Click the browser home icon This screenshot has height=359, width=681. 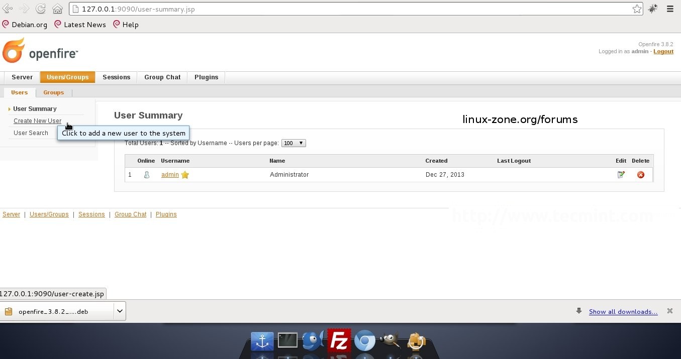pyautogui.click(x=58, y=9)
